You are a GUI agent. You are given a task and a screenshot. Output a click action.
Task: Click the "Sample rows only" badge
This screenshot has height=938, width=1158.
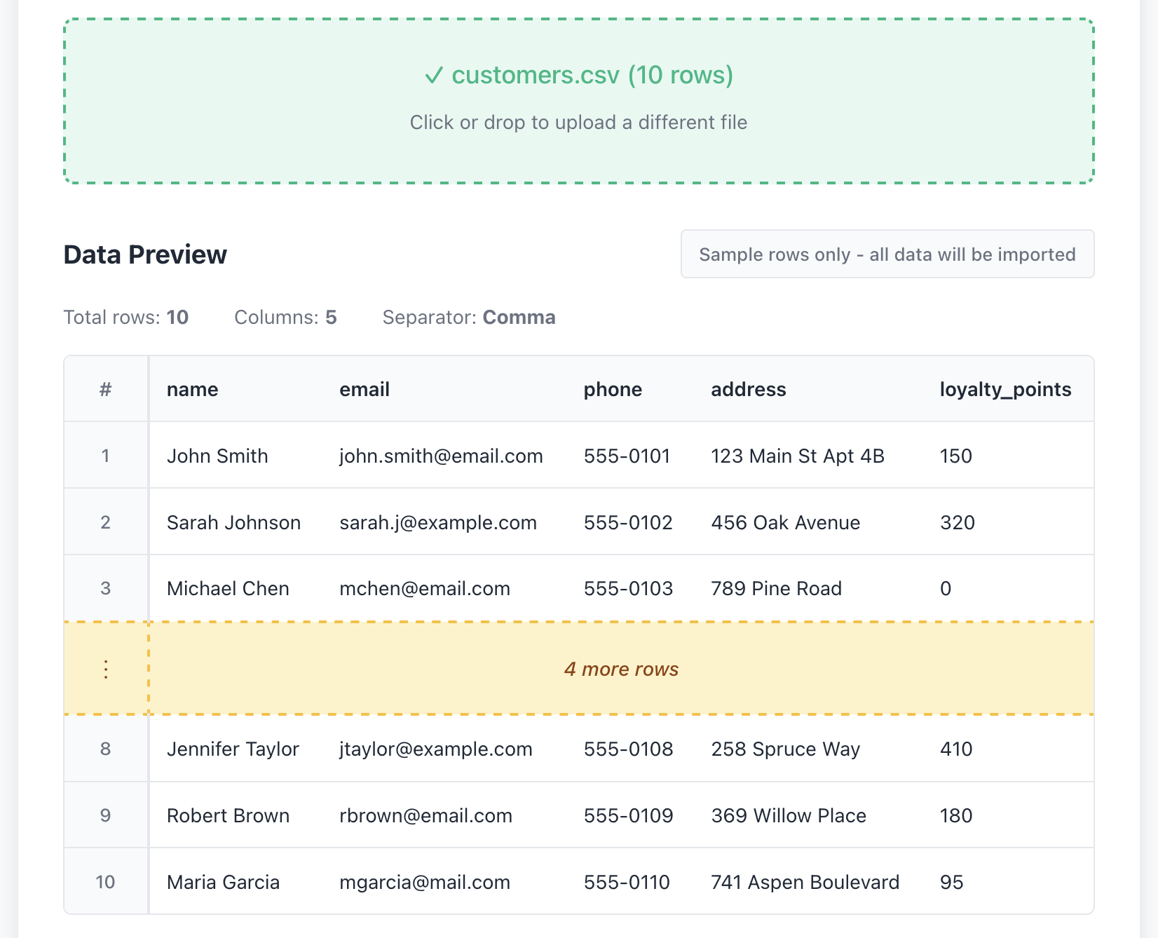point(887,254)
